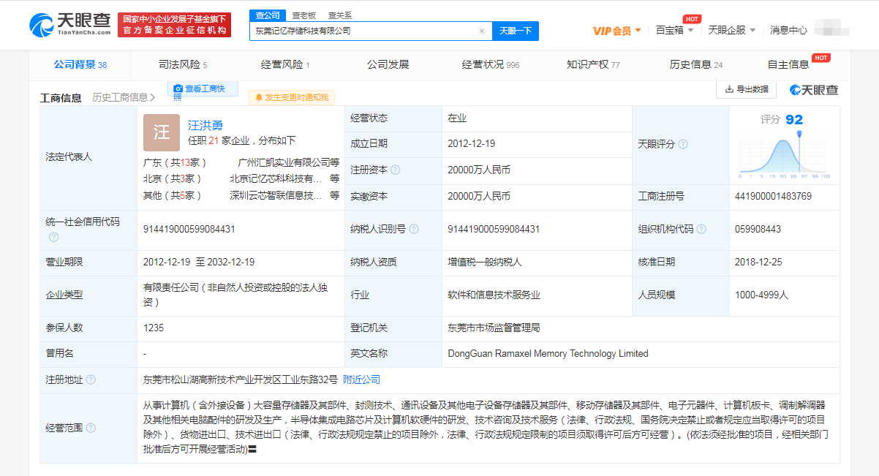
Task: Click the 汪 avatar of the legal representative
Action: (162, 132)
